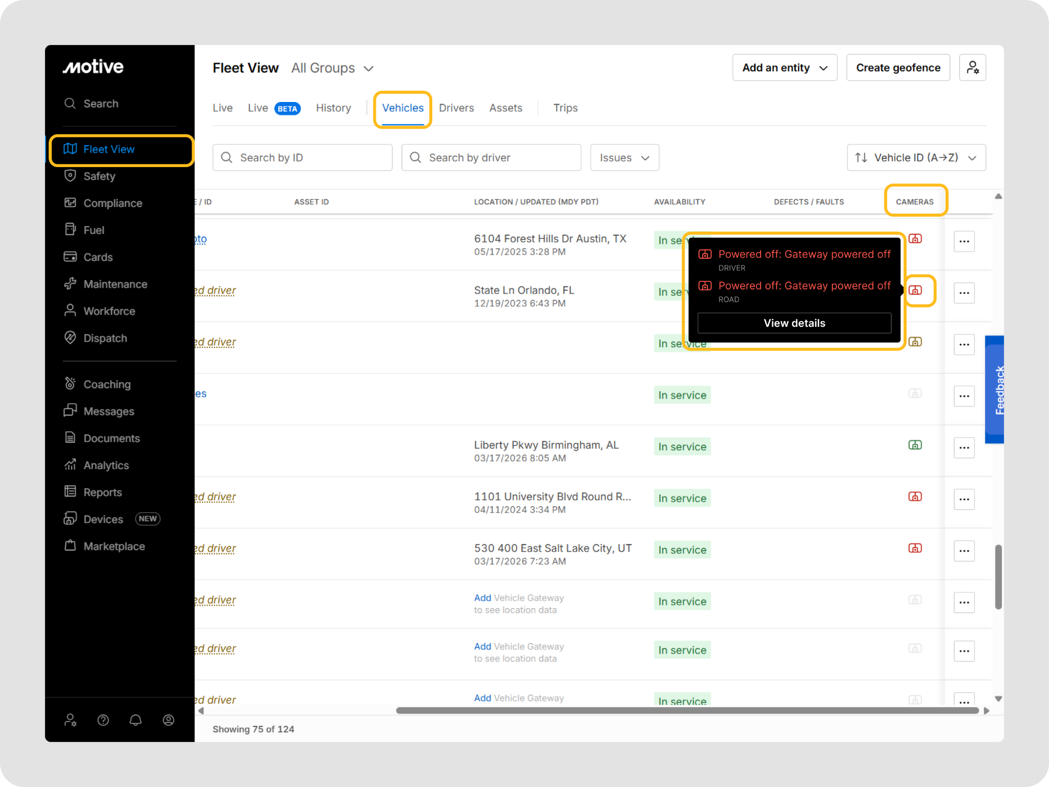The width and height of the screenshot is (1049, 787).
Task: Click the View details button in tooltip
Action: (x=794, y=323)
